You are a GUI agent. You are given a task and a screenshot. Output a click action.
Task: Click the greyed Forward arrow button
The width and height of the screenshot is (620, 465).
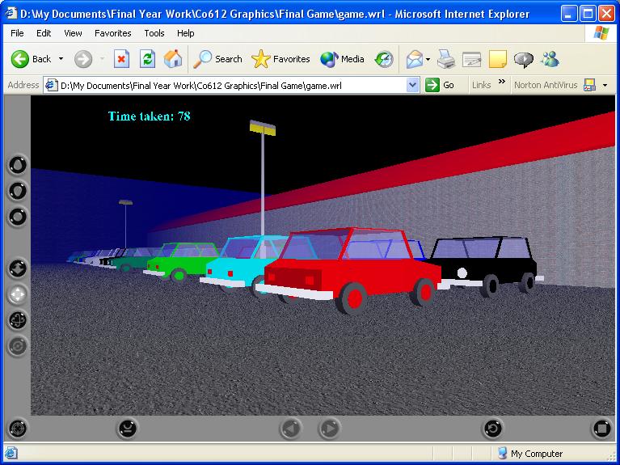click(x=83, y=59)
